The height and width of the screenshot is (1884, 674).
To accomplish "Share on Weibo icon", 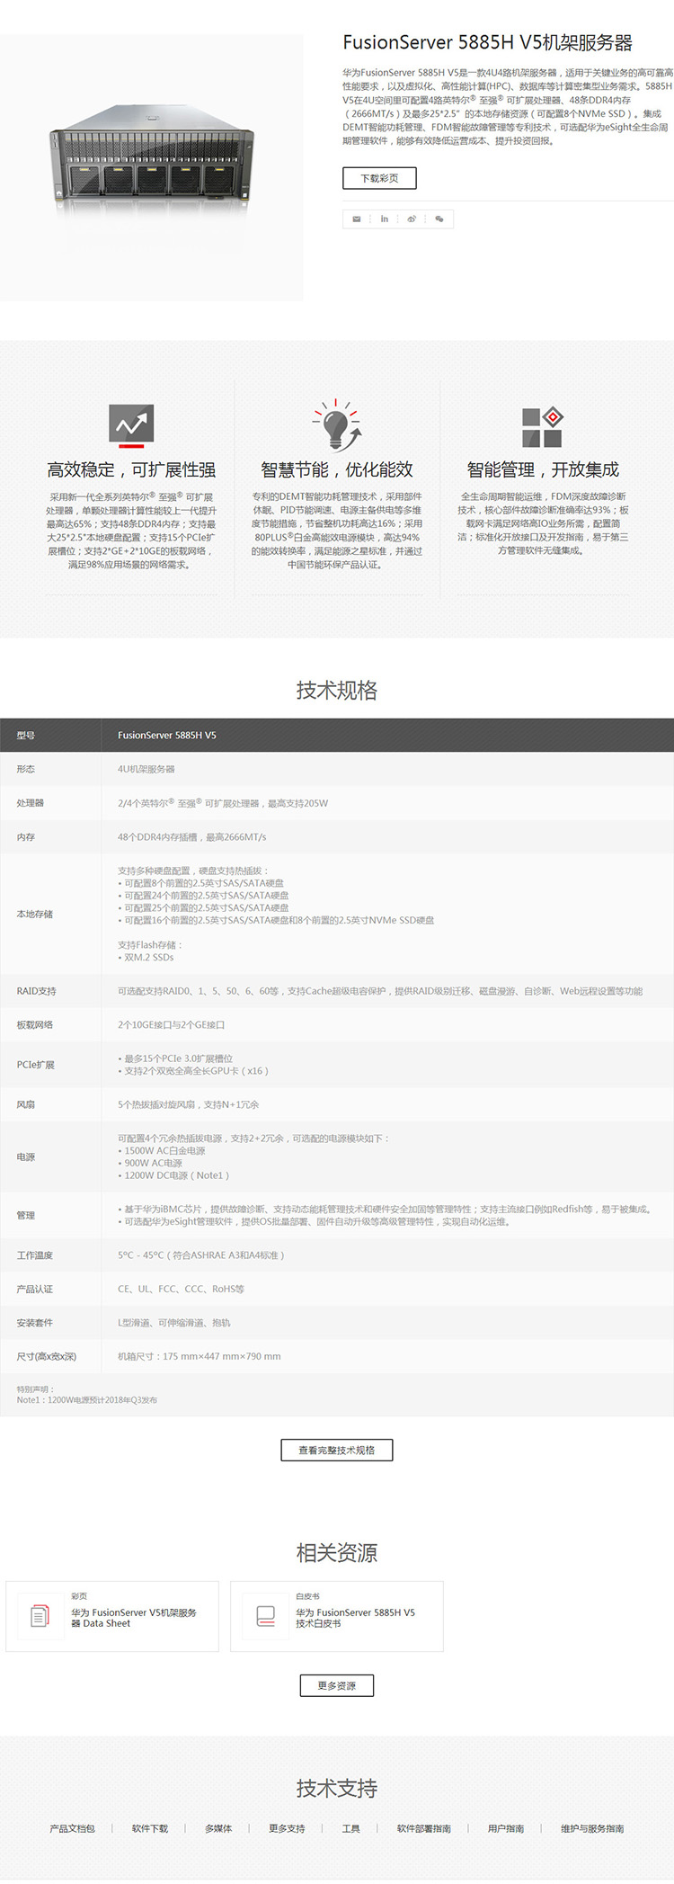I will tap(412, 219).
